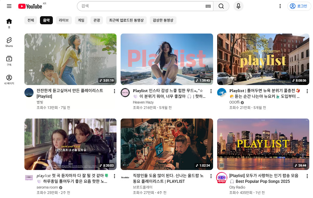Select the 게임 filter chip
Viewport: 313px width, 198px height.
point(81,20)
